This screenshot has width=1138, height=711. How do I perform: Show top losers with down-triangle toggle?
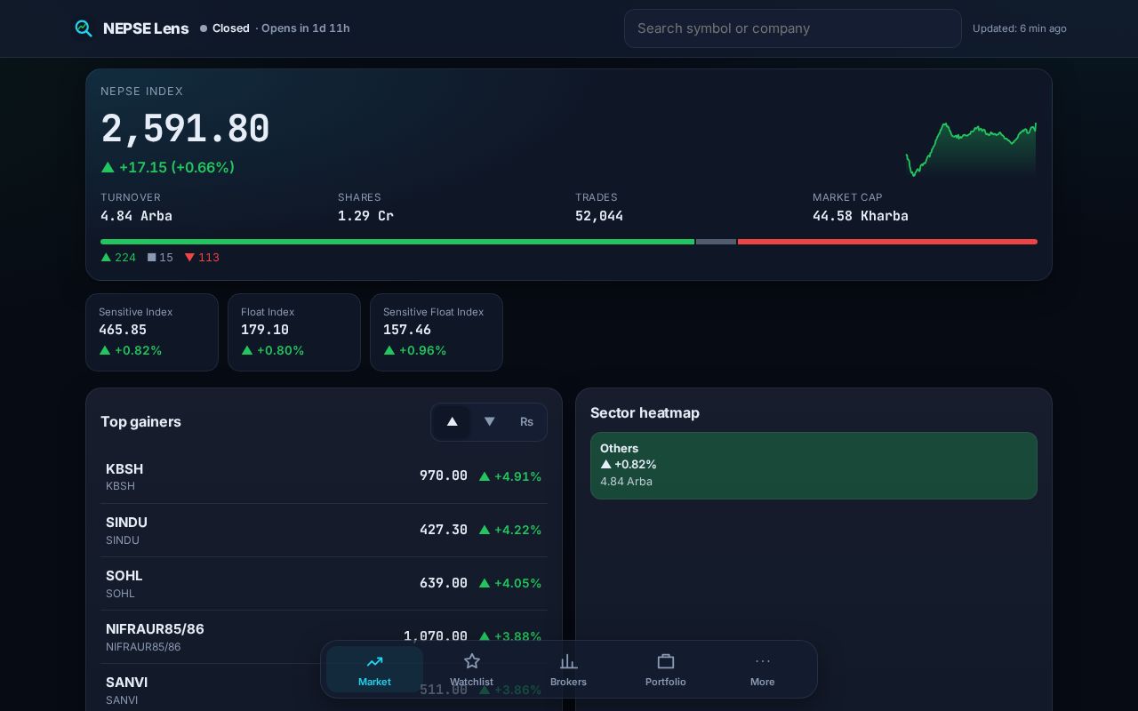(489, 422)
